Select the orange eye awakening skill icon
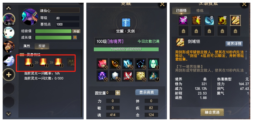The height and width of the screenshot is (122, 253). pyautogui.click(x=115, y=64)
